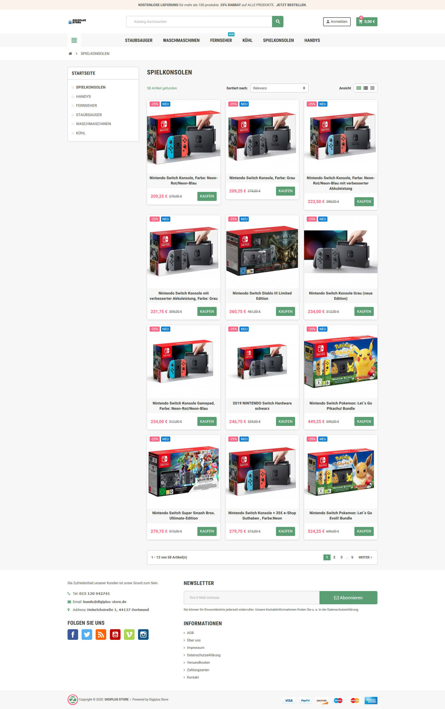Open the STAUBSAUGER menu item
Image resolution: width=445 pixels, height=709 pixels.
coord(139,40)
